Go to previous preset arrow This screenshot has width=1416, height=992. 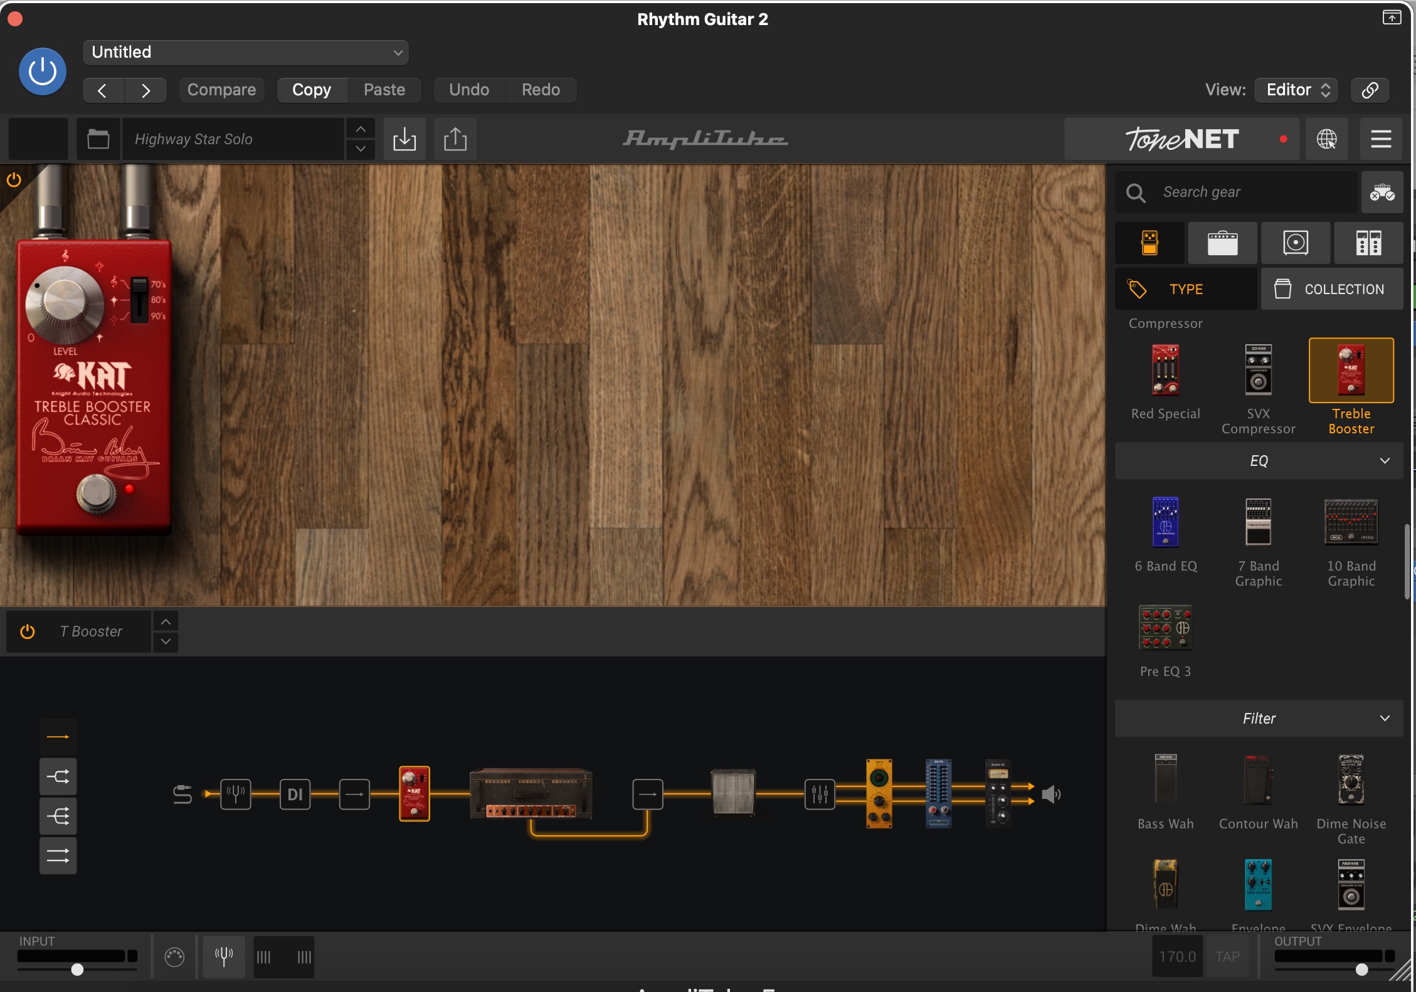(103, 90)
